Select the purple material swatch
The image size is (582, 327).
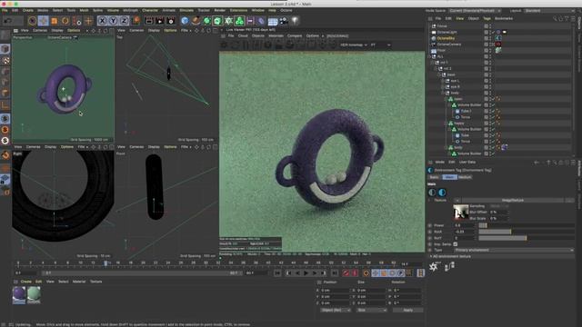tap(19, 294)
